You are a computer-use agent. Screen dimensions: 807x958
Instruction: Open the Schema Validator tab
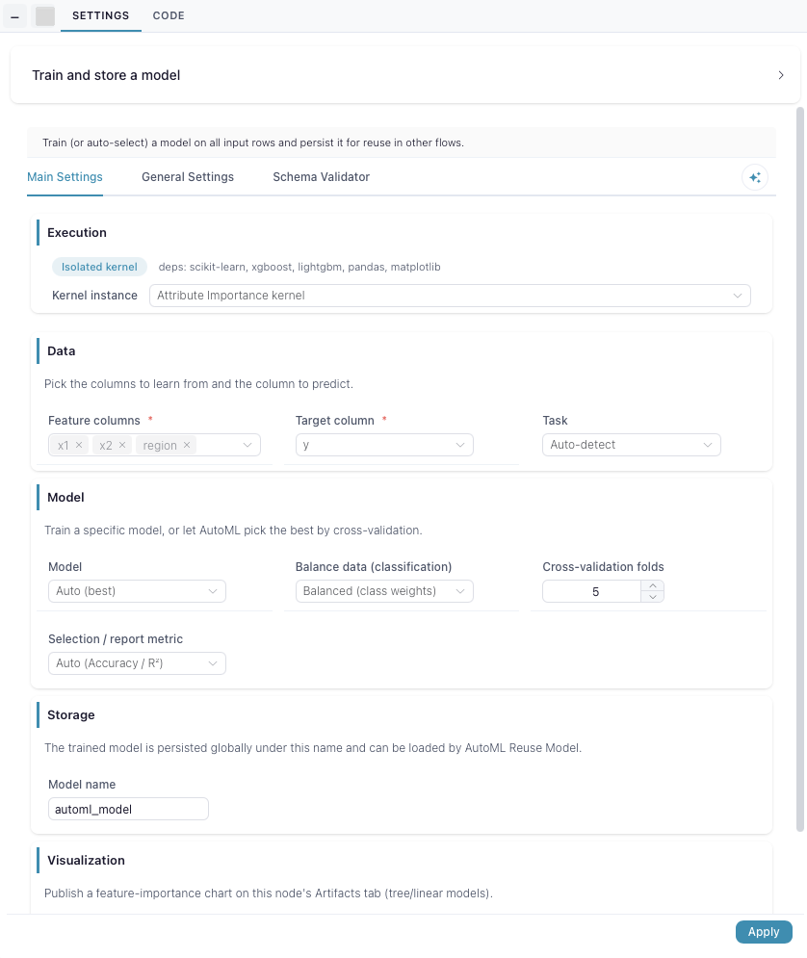click(322, 177)
